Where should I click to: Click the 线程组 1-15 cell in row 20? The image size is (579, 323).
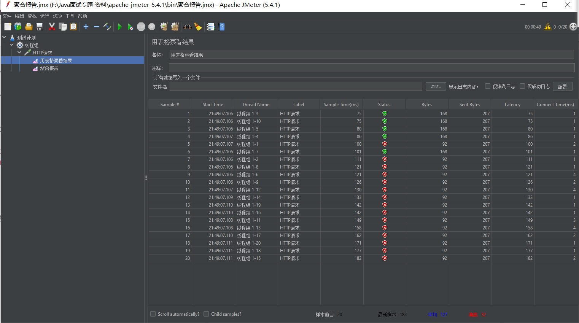(256, 258)
